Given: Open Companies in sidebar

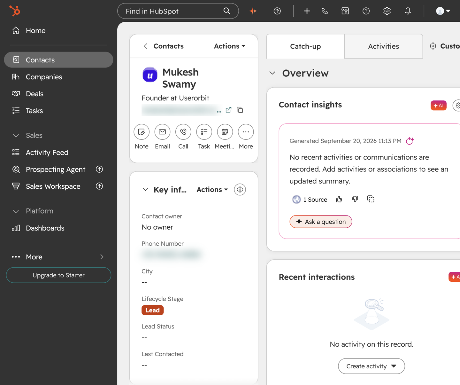Looking at the screenshot, I should point(58,77).
